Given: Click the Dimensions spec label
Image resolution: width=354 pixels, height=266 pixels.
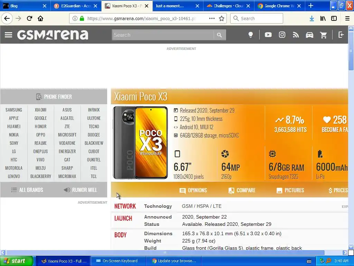Looking at the screenshot, I should [158, 233].
